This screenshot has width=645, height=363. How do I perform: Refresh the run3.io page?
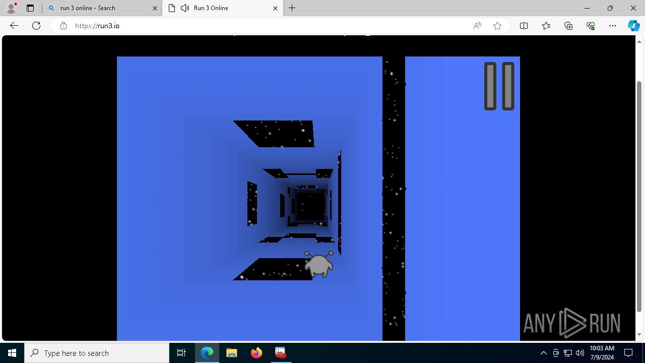coord(36,26)
